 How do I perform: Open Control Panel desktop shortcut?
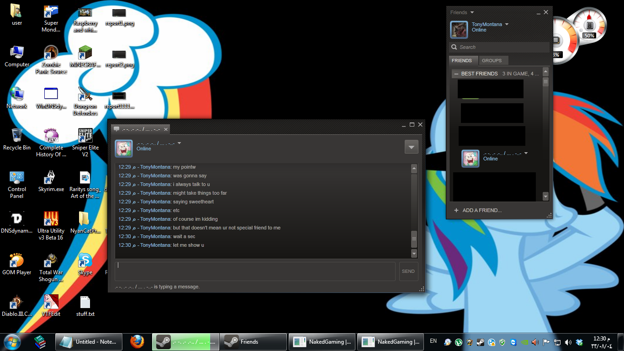[17, 184]
